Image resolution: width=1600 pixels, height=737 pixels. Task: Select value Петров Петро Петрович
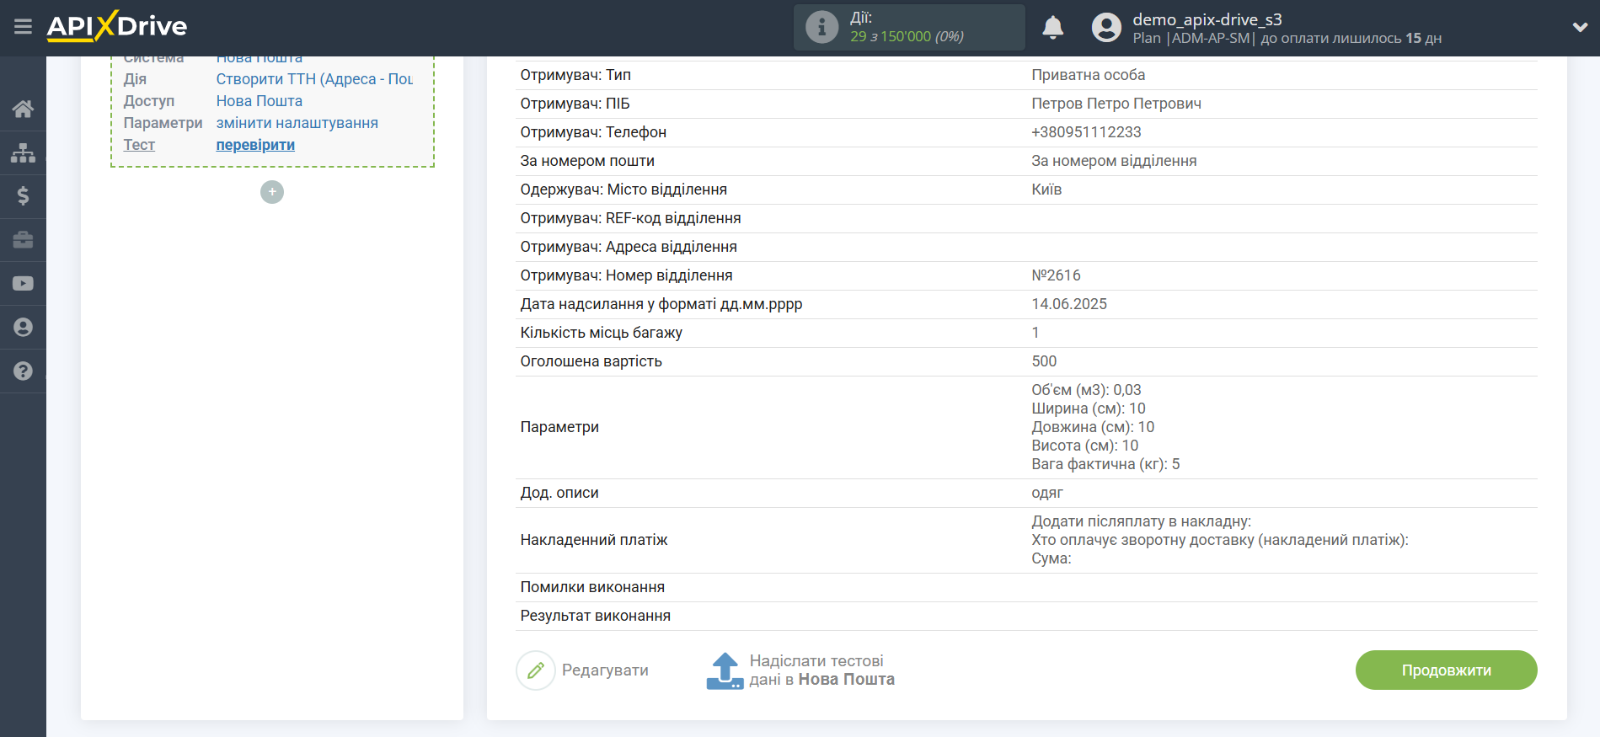pyautogui.click(x=1116, y=104)
